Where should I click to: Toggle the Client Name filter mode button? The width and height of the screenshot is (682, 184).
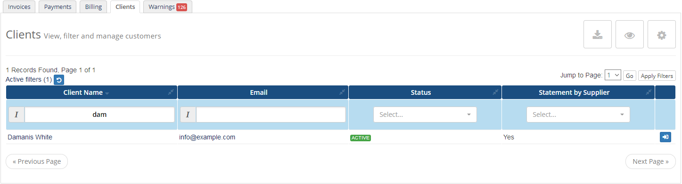pyautogui.click(x=16, y=115)
